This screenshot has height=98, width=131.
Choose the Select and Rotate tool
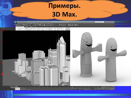click(x=34, y=25)
